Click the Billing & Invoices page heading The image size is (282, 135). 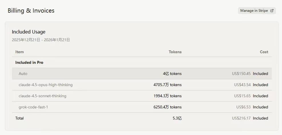pos(31,11)
